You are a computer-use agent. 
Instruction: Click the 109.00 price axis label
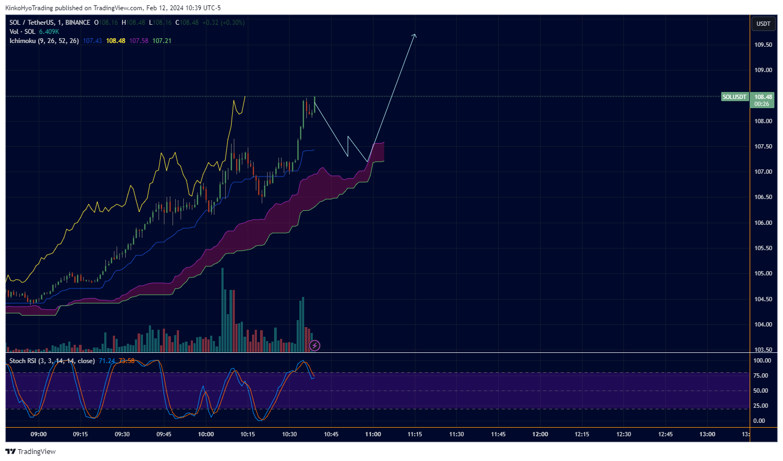pyautogui.click(x=763, y=70)
